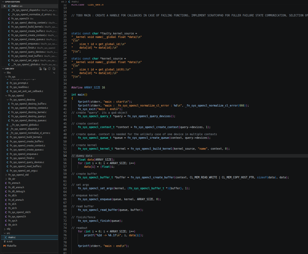Expand the lib_str folder
308x254 pixels.
pyautogui.click(x=6, y=179)
